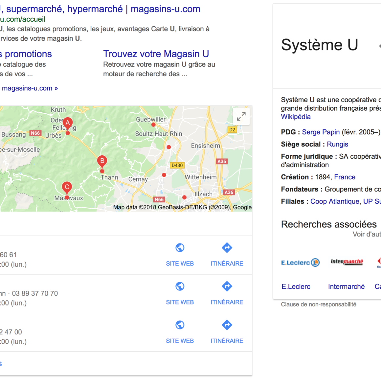Open the Trouvez votre Magasin U link

click(x=156, y=54)
